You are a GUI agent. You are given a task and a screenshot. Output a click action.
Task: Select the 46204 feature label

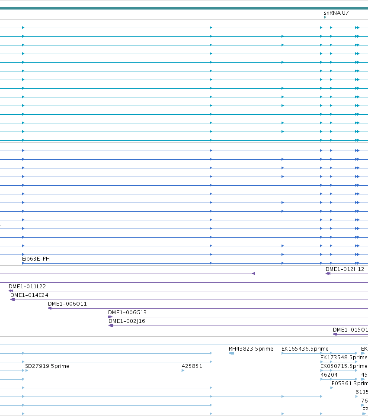coord(329,375)
